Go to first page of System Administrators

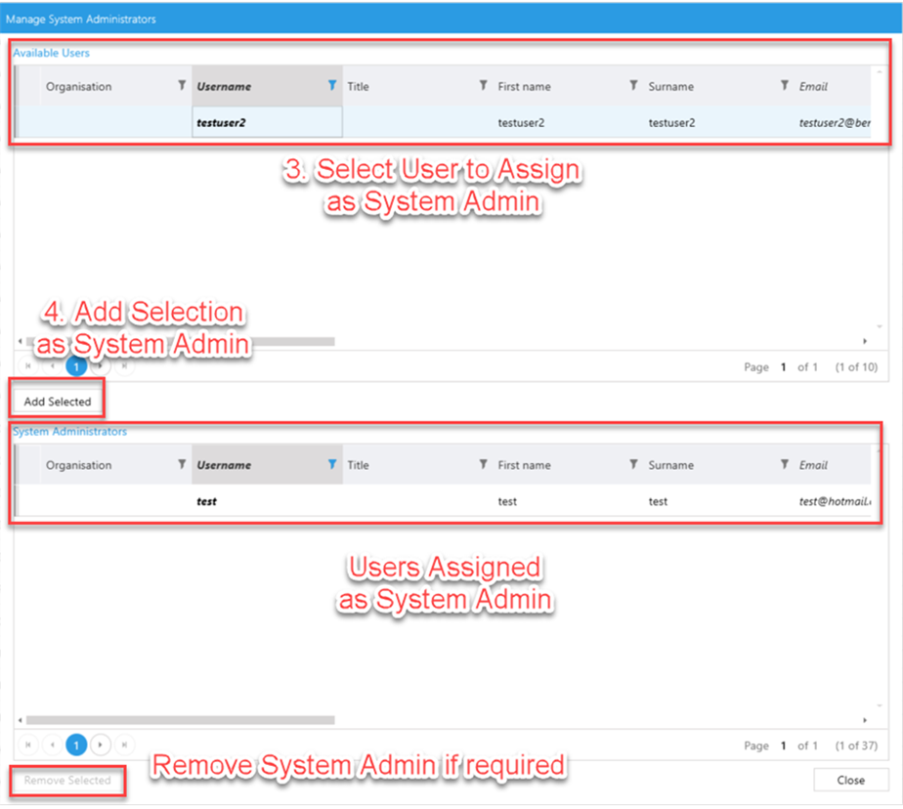(28, 745)
